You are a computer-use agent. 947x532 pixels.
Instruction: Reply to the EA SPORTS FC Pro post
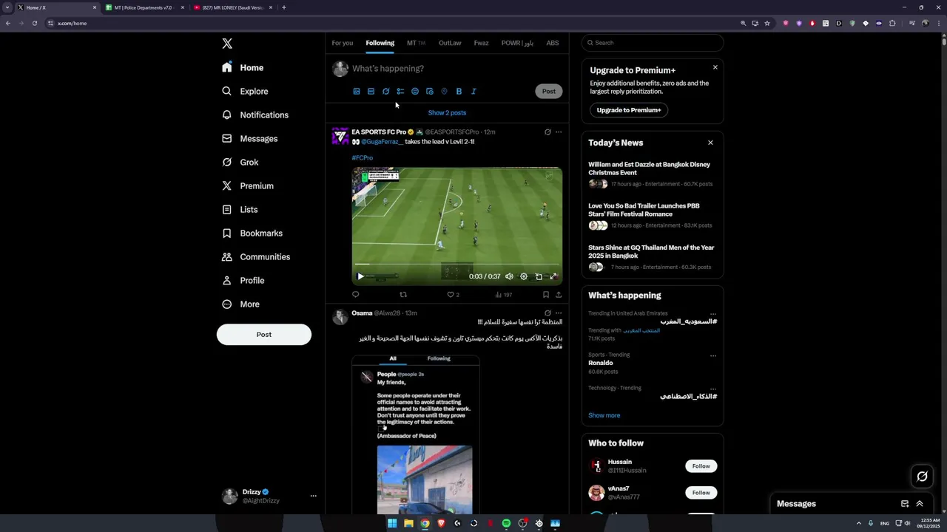click(x=355, y=295)
